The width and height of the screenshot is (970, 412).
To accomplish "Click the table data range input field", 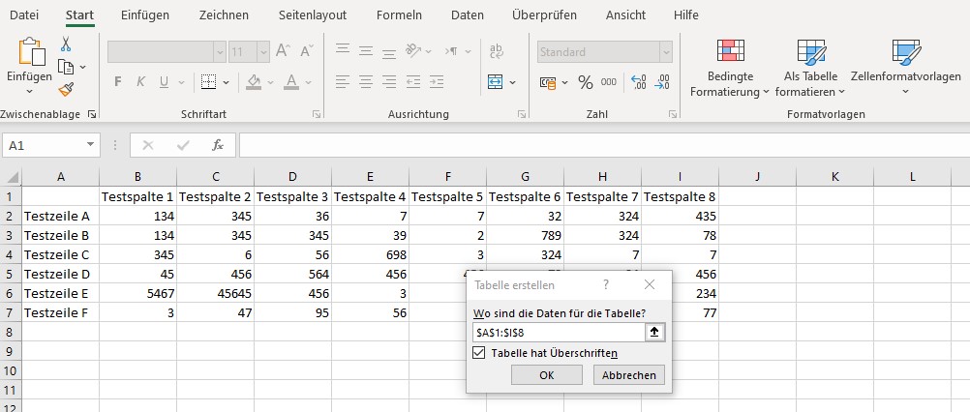I will [558, 332].
